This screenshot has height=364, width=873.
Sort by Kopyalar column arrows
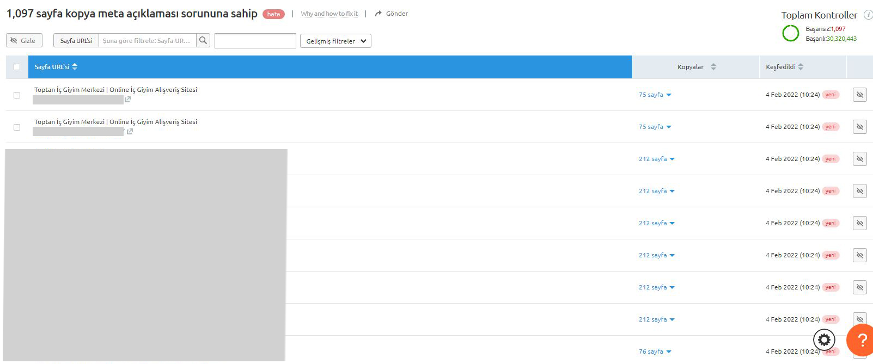point(713,67)
